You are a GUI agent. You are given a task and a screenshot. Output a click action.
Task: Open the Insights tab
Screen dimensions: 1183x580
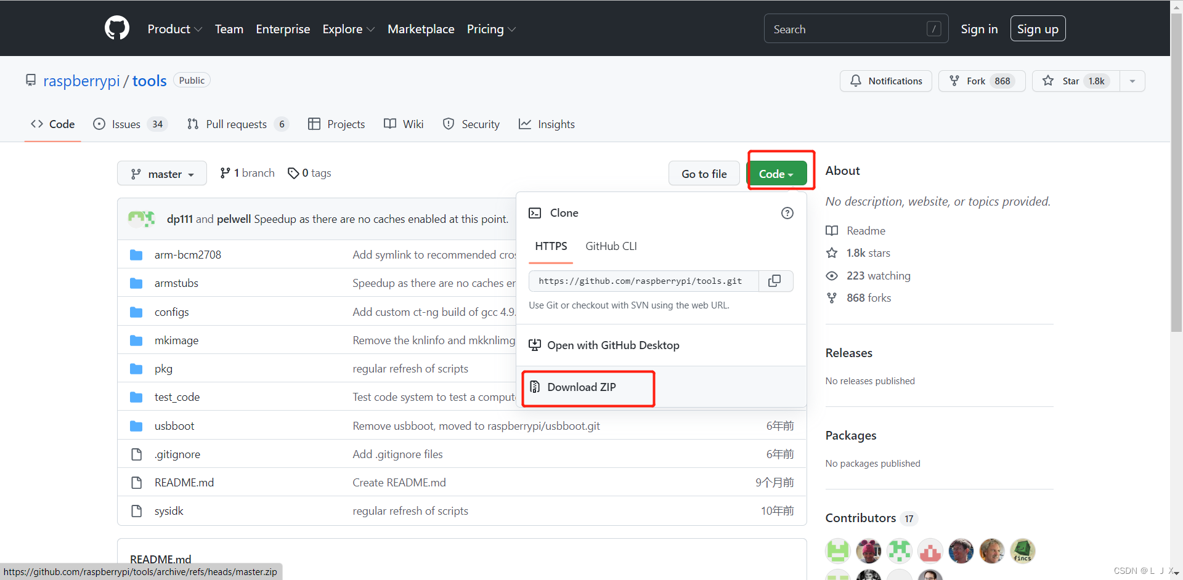[547, 124]
